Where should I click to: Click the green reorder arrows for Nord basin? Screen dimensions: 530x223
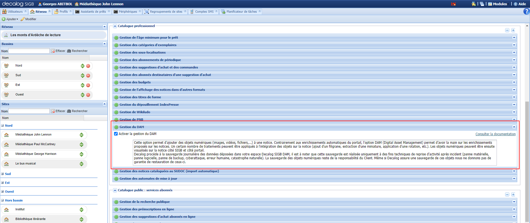(x=83, y=66)
